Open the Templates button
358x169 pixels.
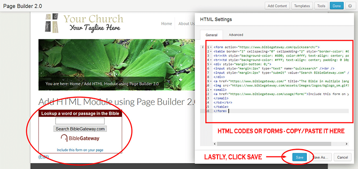click(302, 6)
